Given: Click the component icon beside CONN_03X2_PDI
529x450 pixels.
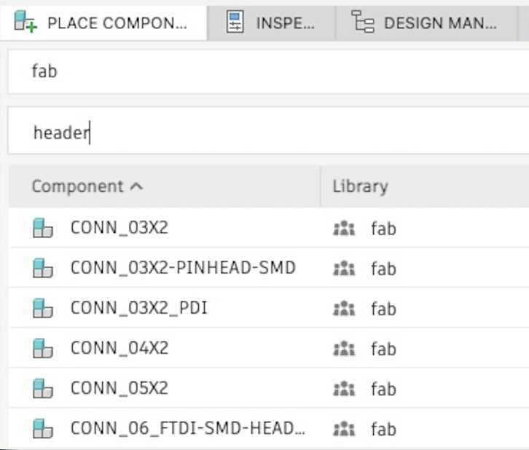Looking at the screenshot, I should point(43,309).
